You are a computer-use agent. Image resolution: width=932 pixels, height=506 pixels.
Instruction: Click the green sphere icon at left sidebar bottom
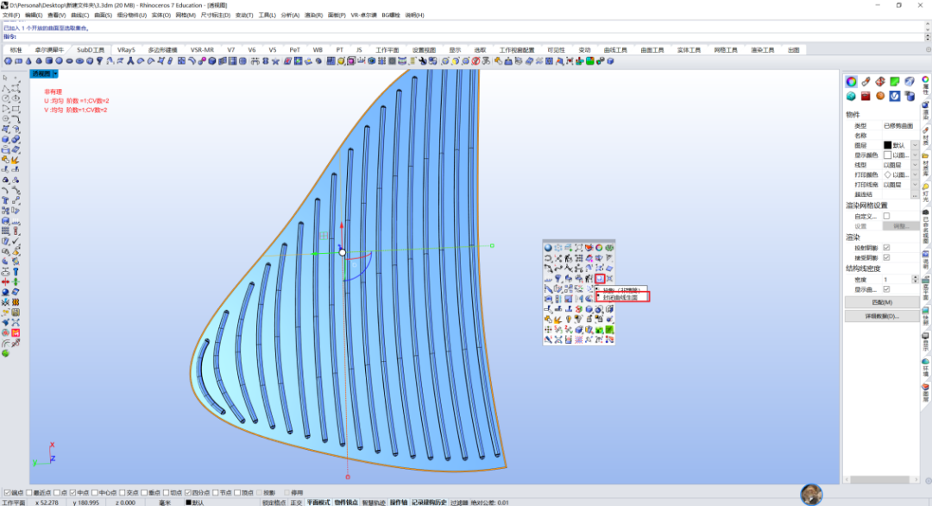(5, 353)
